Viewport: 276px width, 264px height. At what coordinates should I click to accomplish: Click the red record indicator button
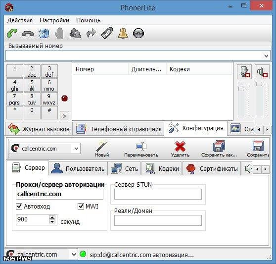pos(65,99)
